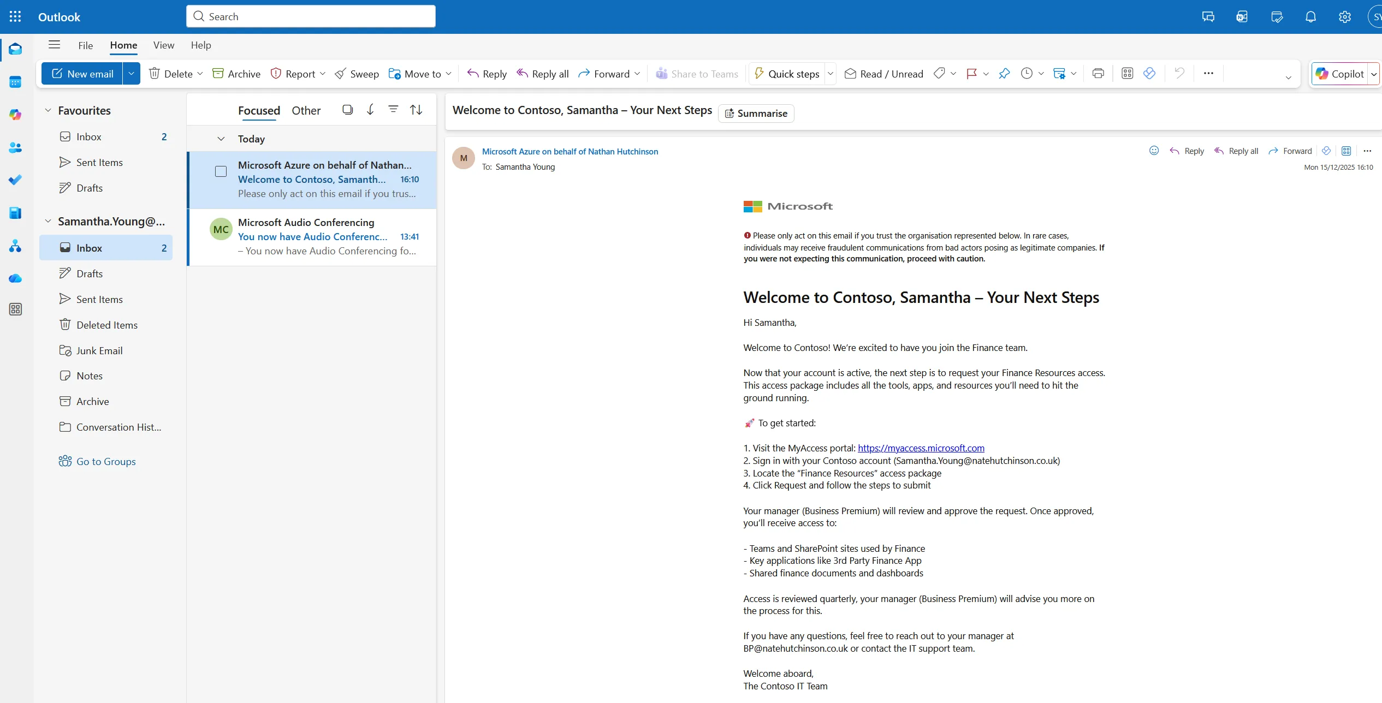Click the ribbon Apps grid icon
The image size is (1382, 703).
coord(1127,73)
